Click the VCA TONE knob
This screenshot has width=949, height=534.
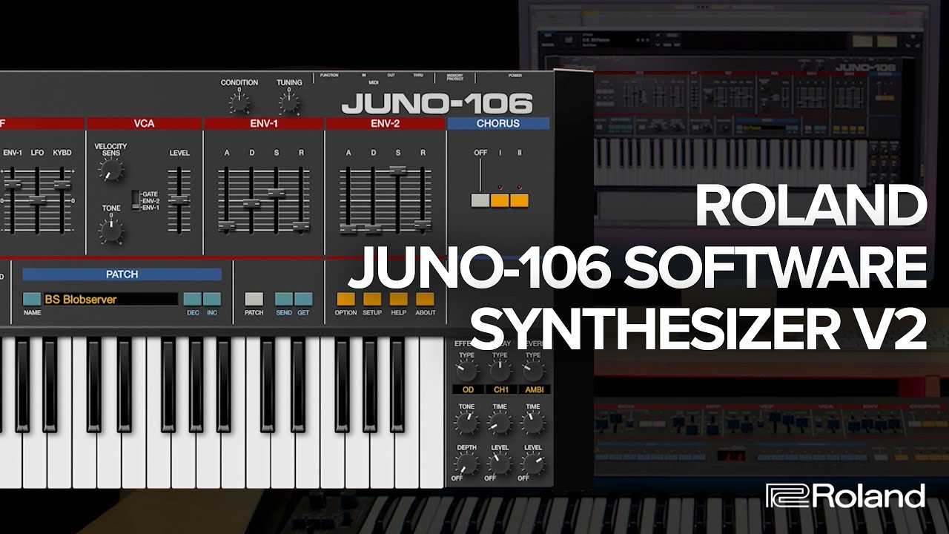[110, 232]
